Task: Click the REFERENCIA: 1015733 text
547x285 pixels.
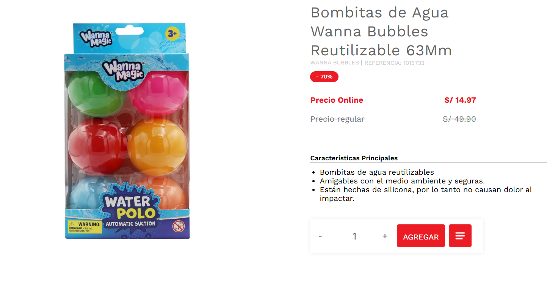Action: click(x=395, y=63)
